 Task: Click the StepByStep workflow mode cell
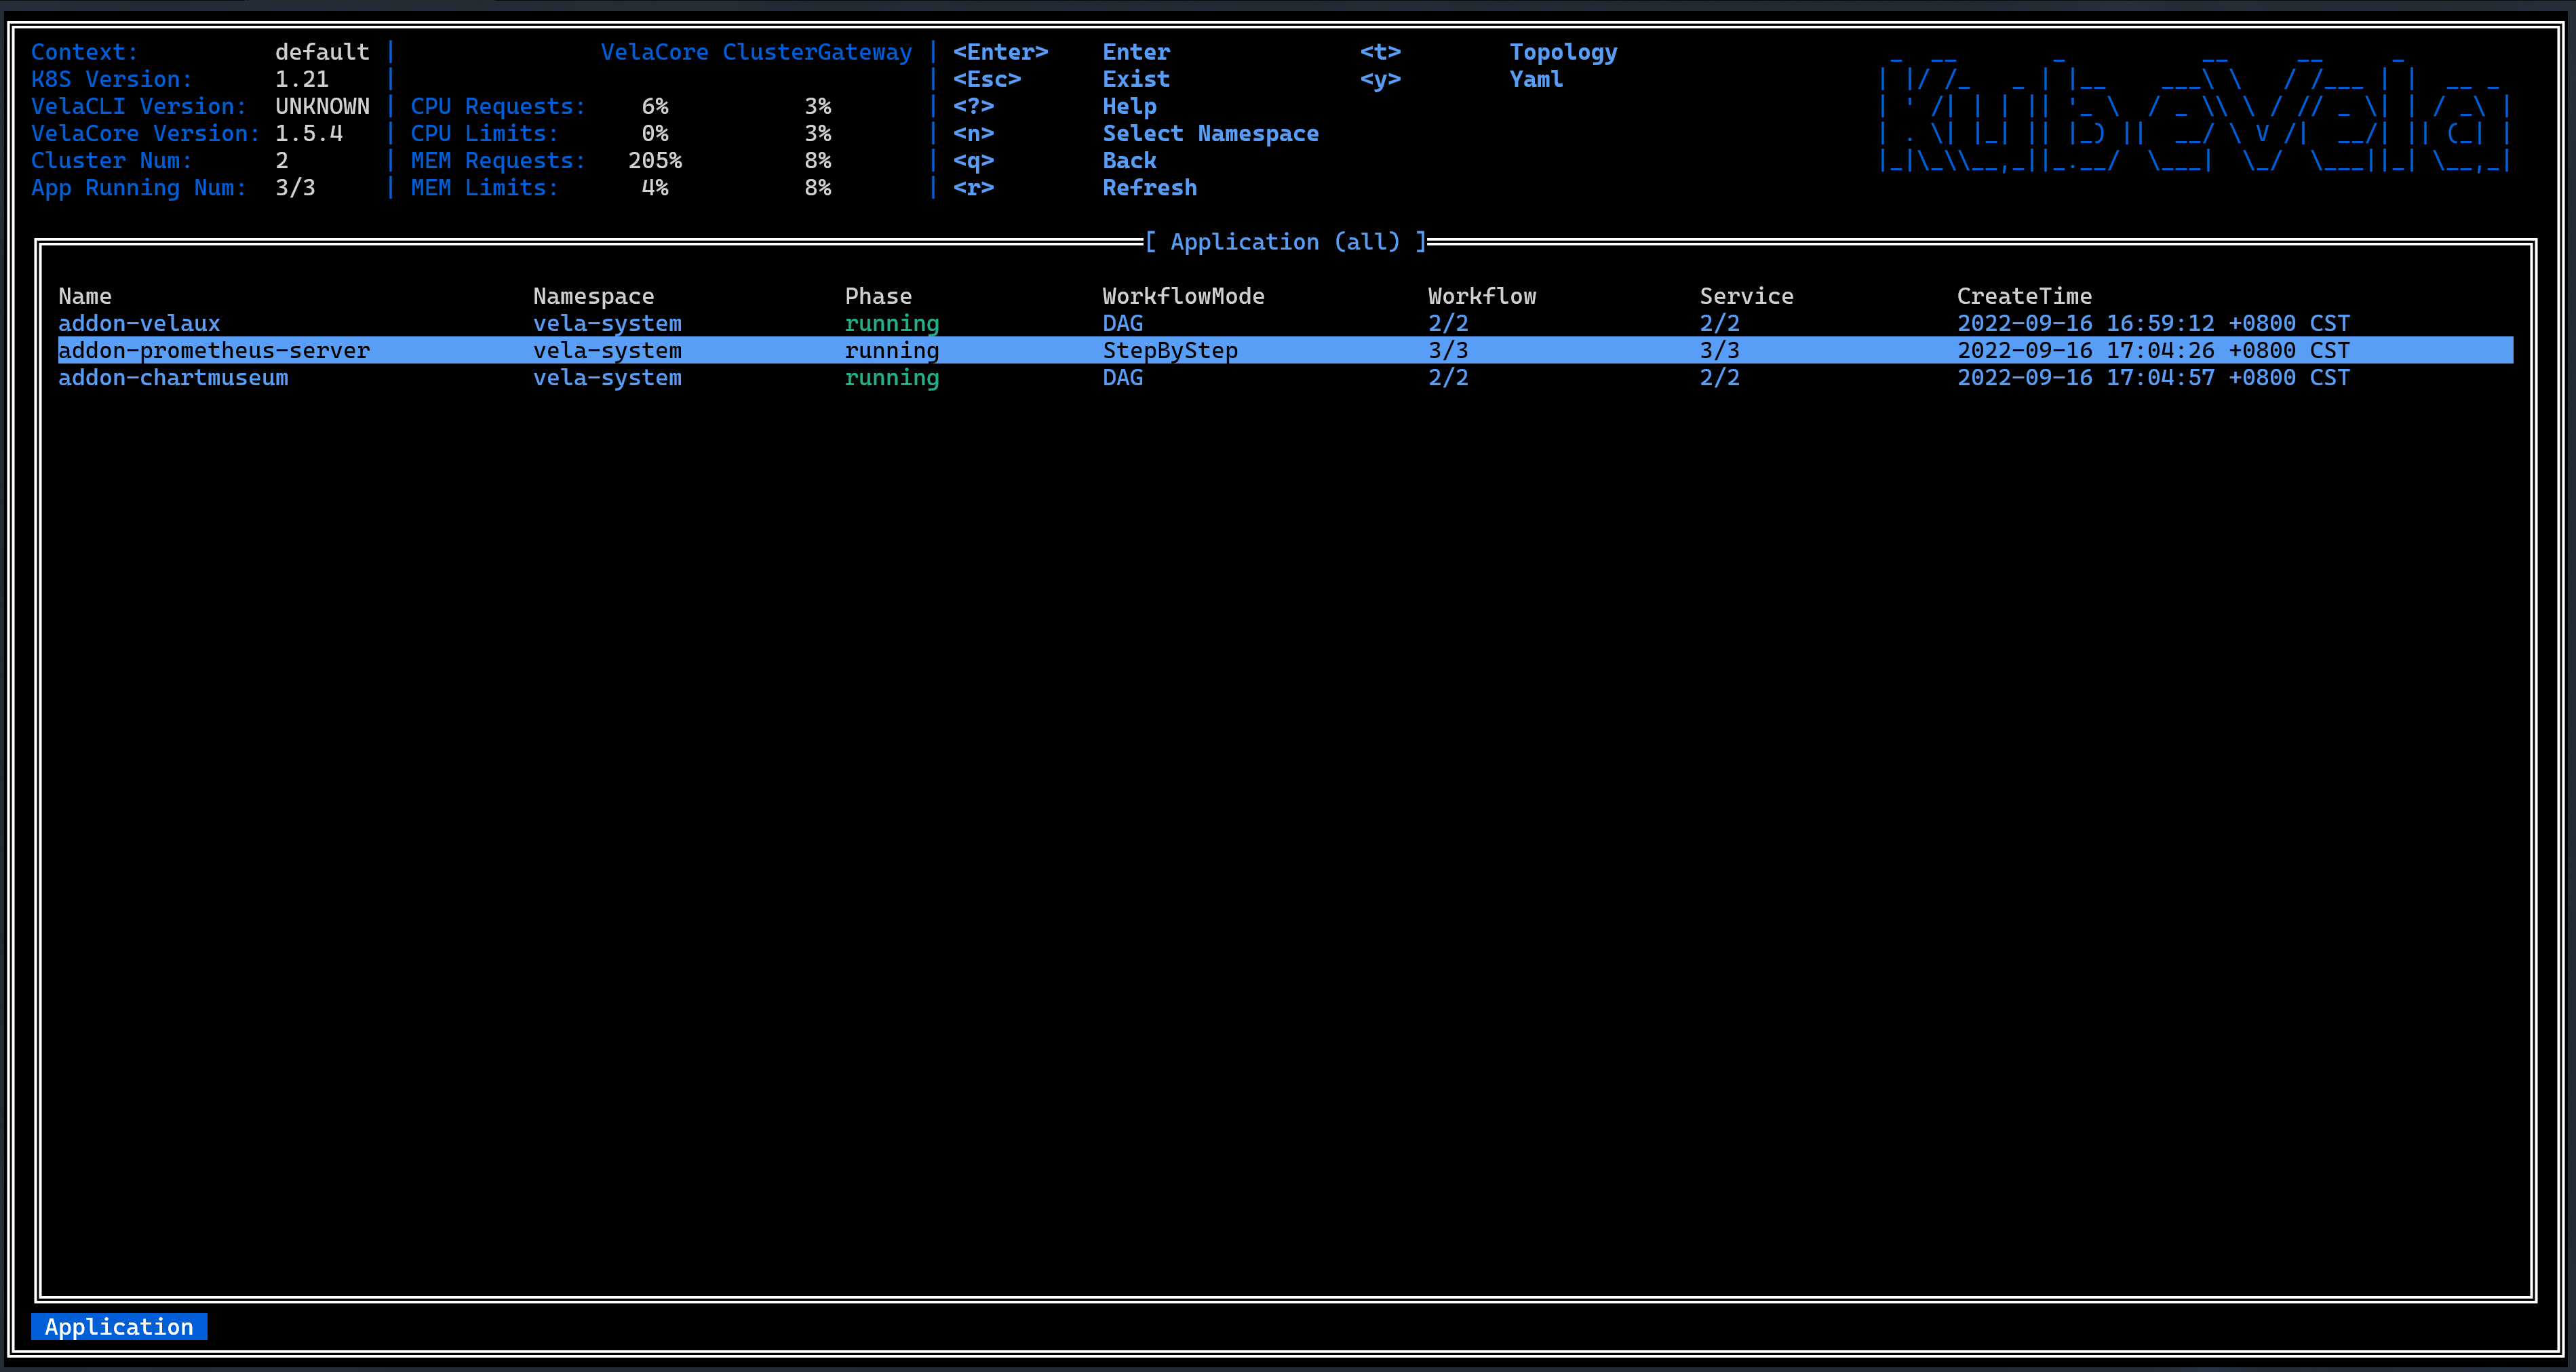click(x=1170, y=350)
